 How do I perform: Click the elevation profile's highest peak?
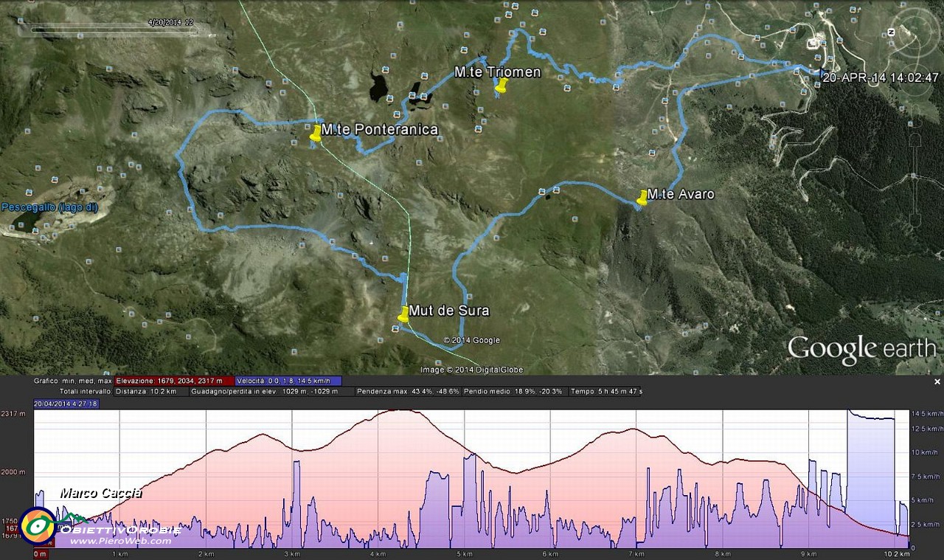(399, 410)
